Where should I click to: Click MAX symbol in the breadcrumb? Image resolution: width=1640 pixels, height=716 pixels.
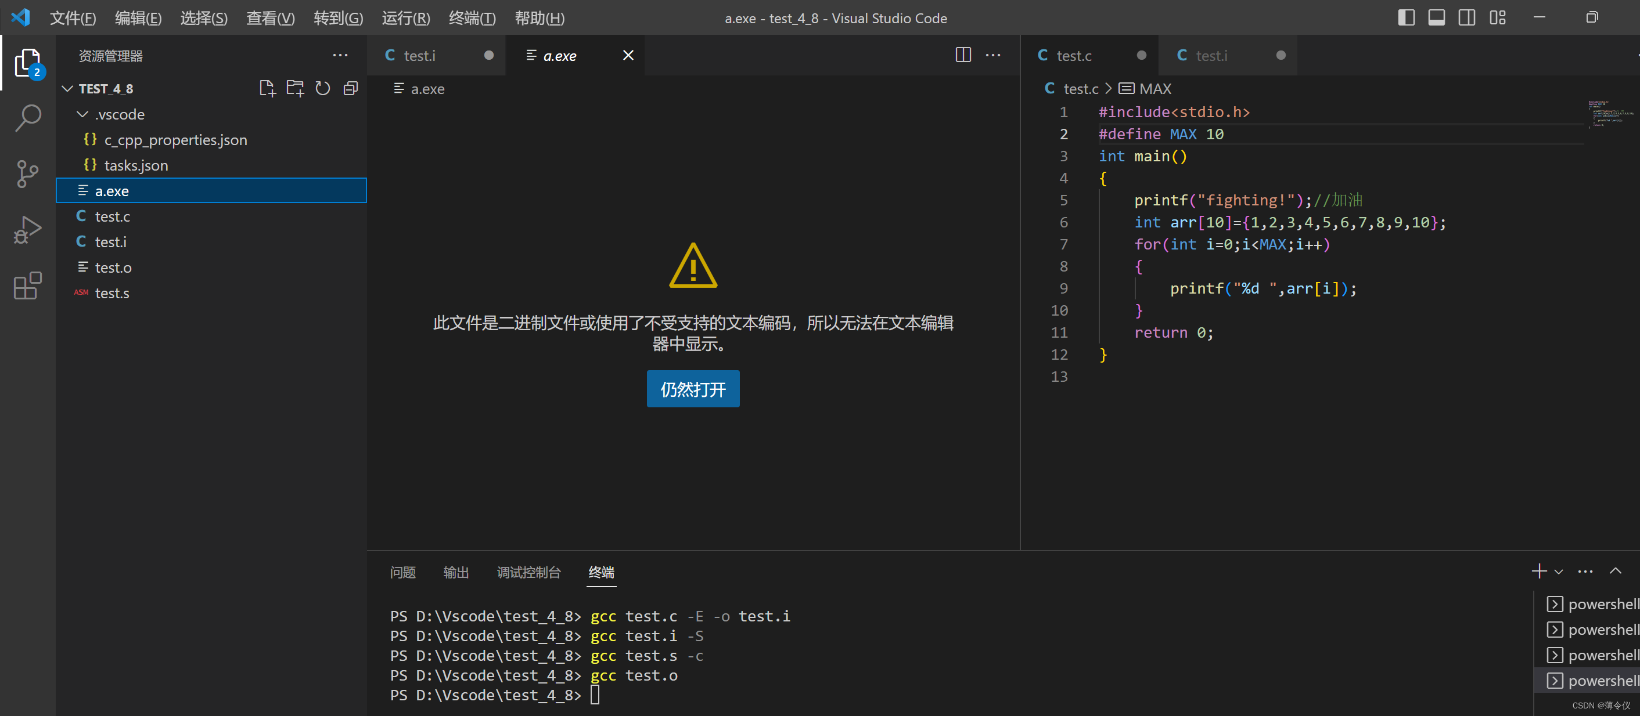coord(1155,88)
